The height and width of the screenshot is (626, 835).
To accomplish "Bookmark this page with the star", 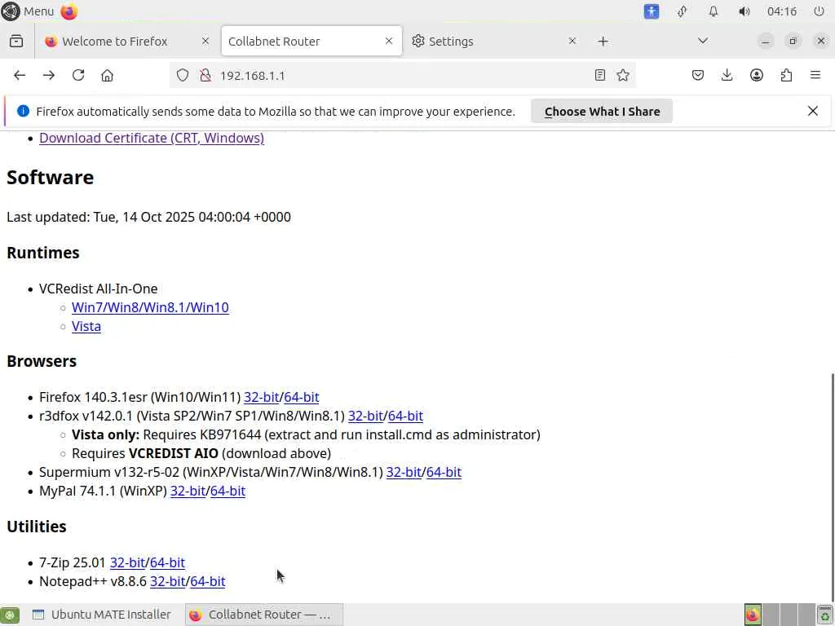I will [x=622, y=75].
